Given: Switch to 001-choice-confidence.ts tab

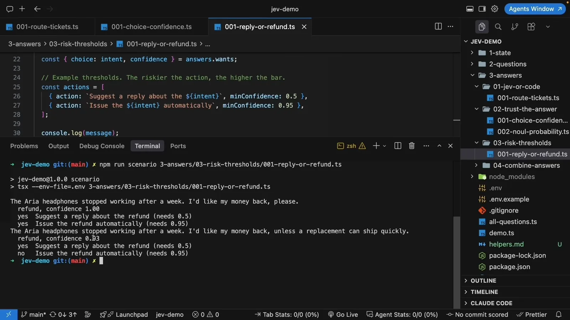Looking at the screenshot, I should tap(151, 27).
